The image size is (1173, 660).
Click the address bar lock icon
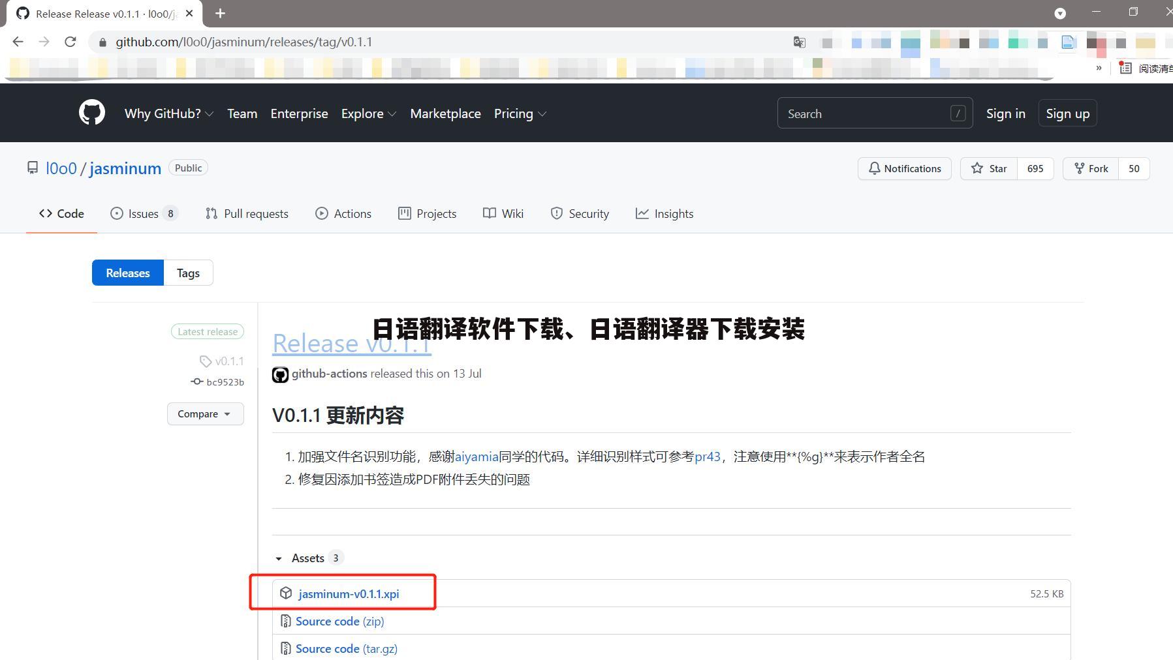[102, 42]
